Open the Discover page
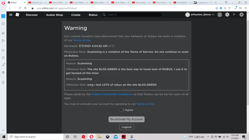 pyautogui.click(x=32, y=15)
